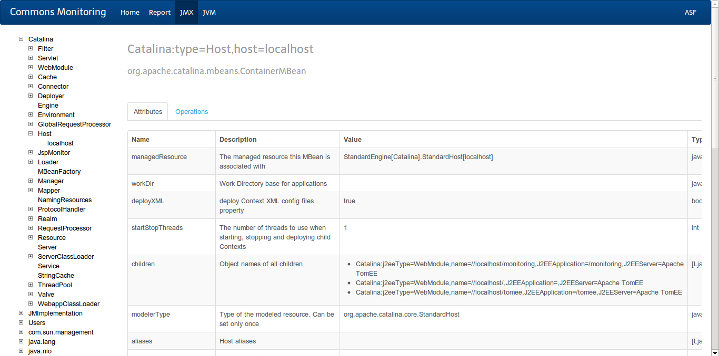Open the ASF link
Image resolution: width=719 pixels, height=356 pixels.
click(690, 12)
